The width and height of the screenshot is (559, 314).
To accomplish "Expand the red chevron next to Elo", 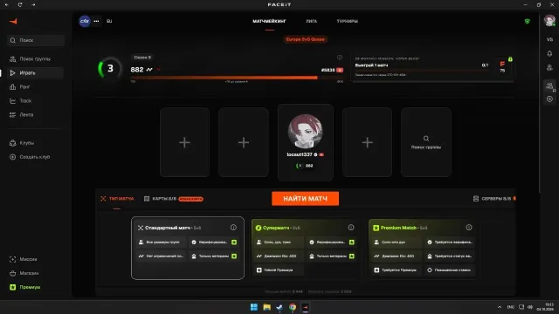I will (158, 70).
